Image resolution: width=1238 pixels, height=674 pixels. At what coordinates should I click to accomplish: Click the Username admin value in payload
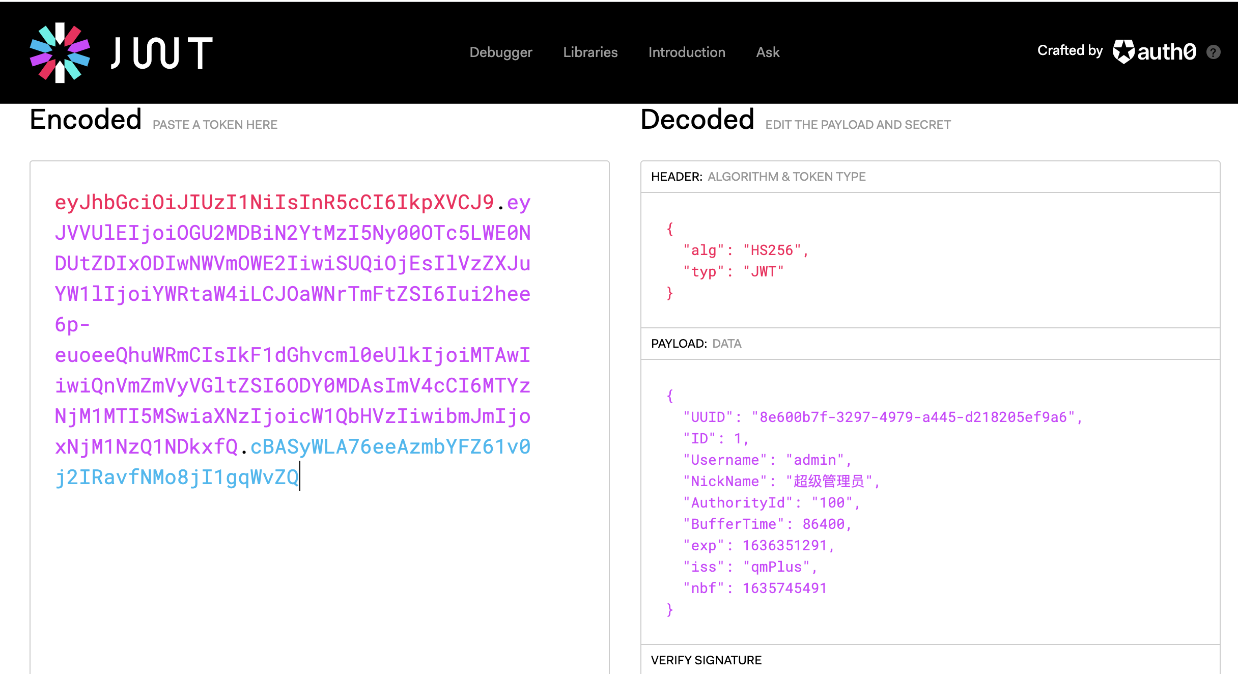pyautogui.click(x=815, y=460)
